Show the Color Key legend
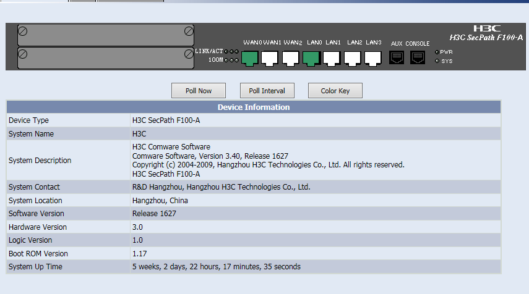The height and width of the screenshot is (294, 529). tap(335, 91)
